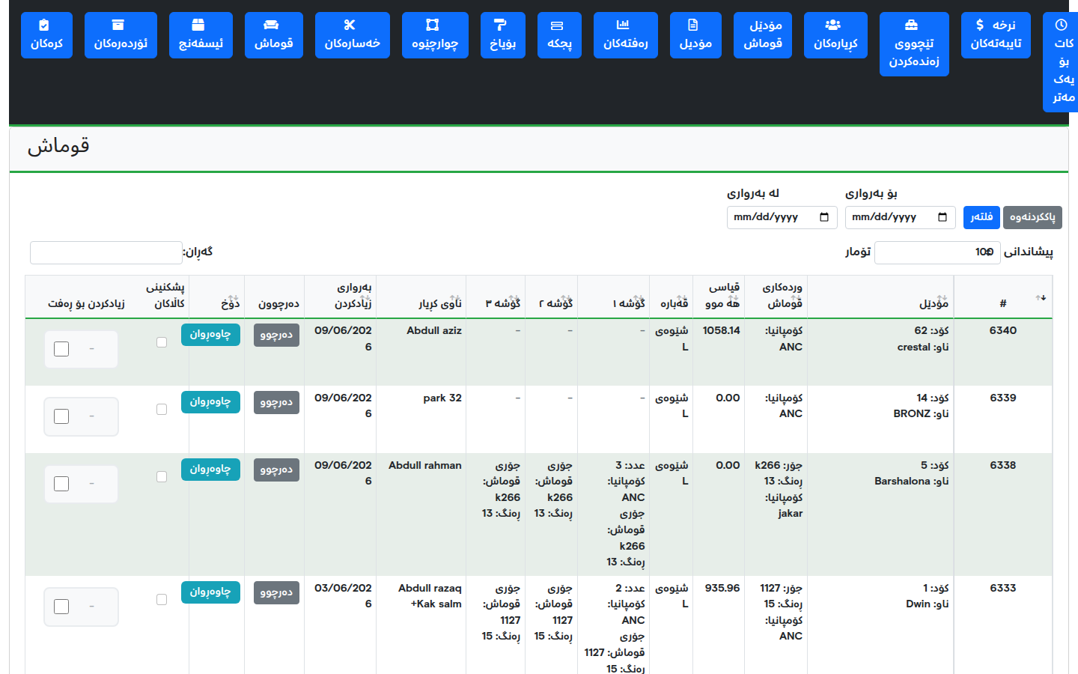Open مۆدێل with the document icon
This screenshot has height=674, width=1078.
coord(696,35)
